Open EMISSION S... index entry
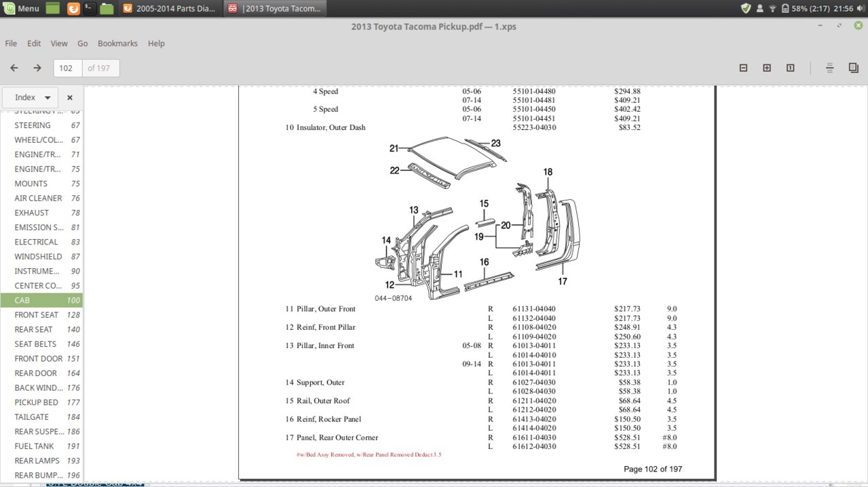The width and height of the screenshot is (868, 487). (41, 228)
